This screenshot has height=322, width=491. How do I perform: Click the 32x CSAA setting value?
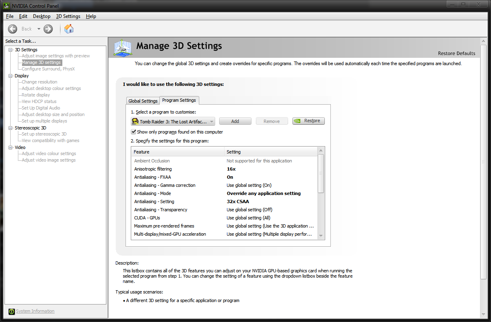point(238,202)
